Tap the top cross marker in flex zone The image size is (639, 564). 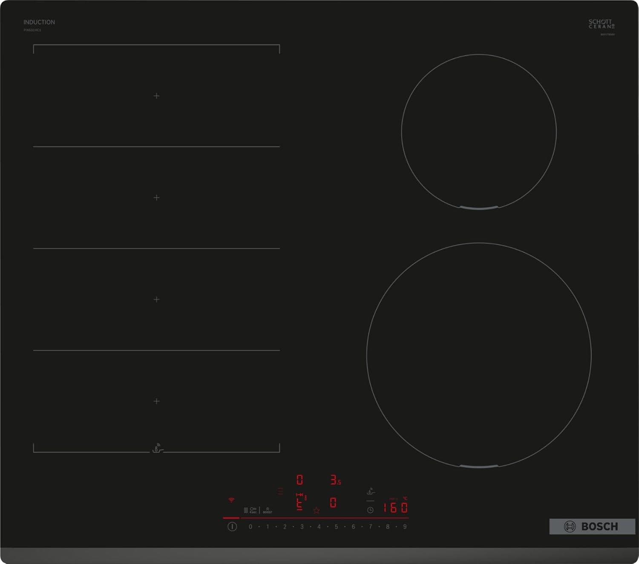coord(156,96)
